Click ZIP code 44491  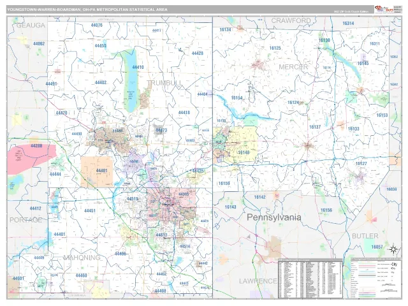coord(51,84)
